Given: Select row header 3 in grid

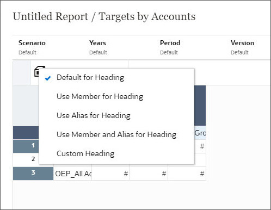Looking at the screenshot, I should (33, 174).
